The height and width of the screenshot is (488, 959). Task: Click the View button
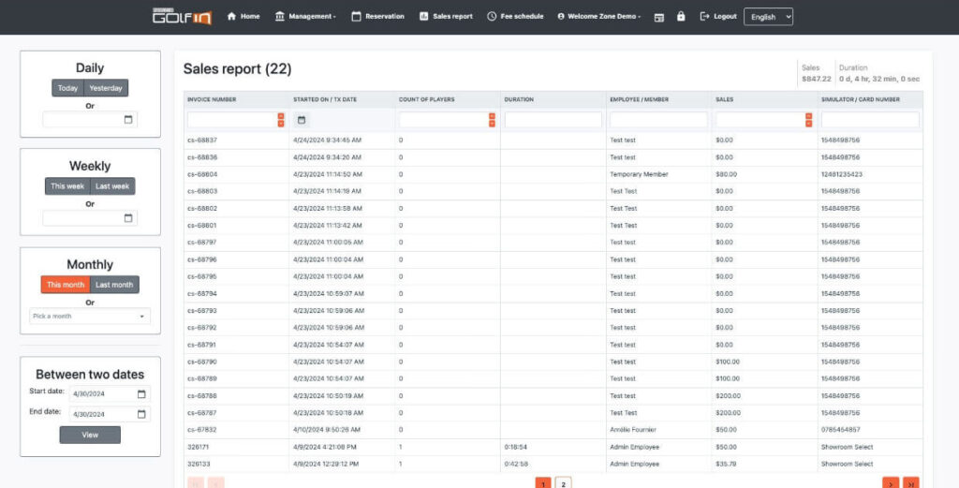90,435
